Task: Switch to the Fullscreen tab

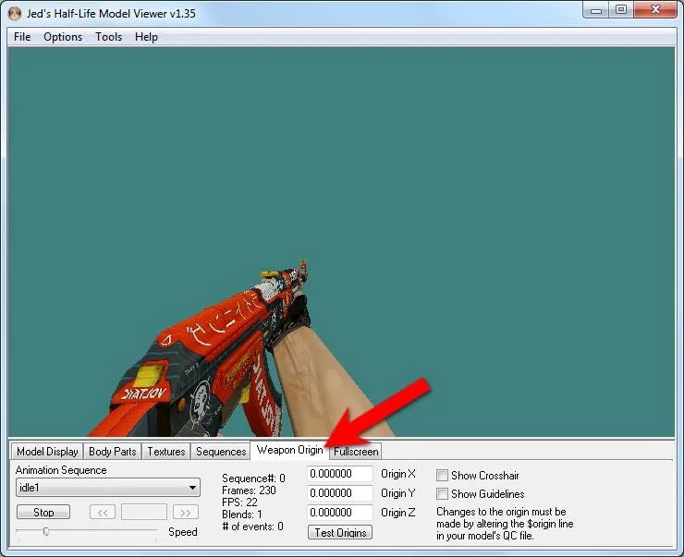Action: pyautogui.click(x=356, y=452)
